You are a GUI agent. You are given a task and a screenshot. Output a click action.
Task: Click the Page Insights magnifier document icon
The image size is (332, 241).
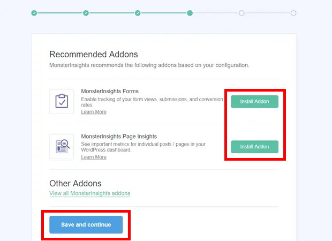[62, 146]
